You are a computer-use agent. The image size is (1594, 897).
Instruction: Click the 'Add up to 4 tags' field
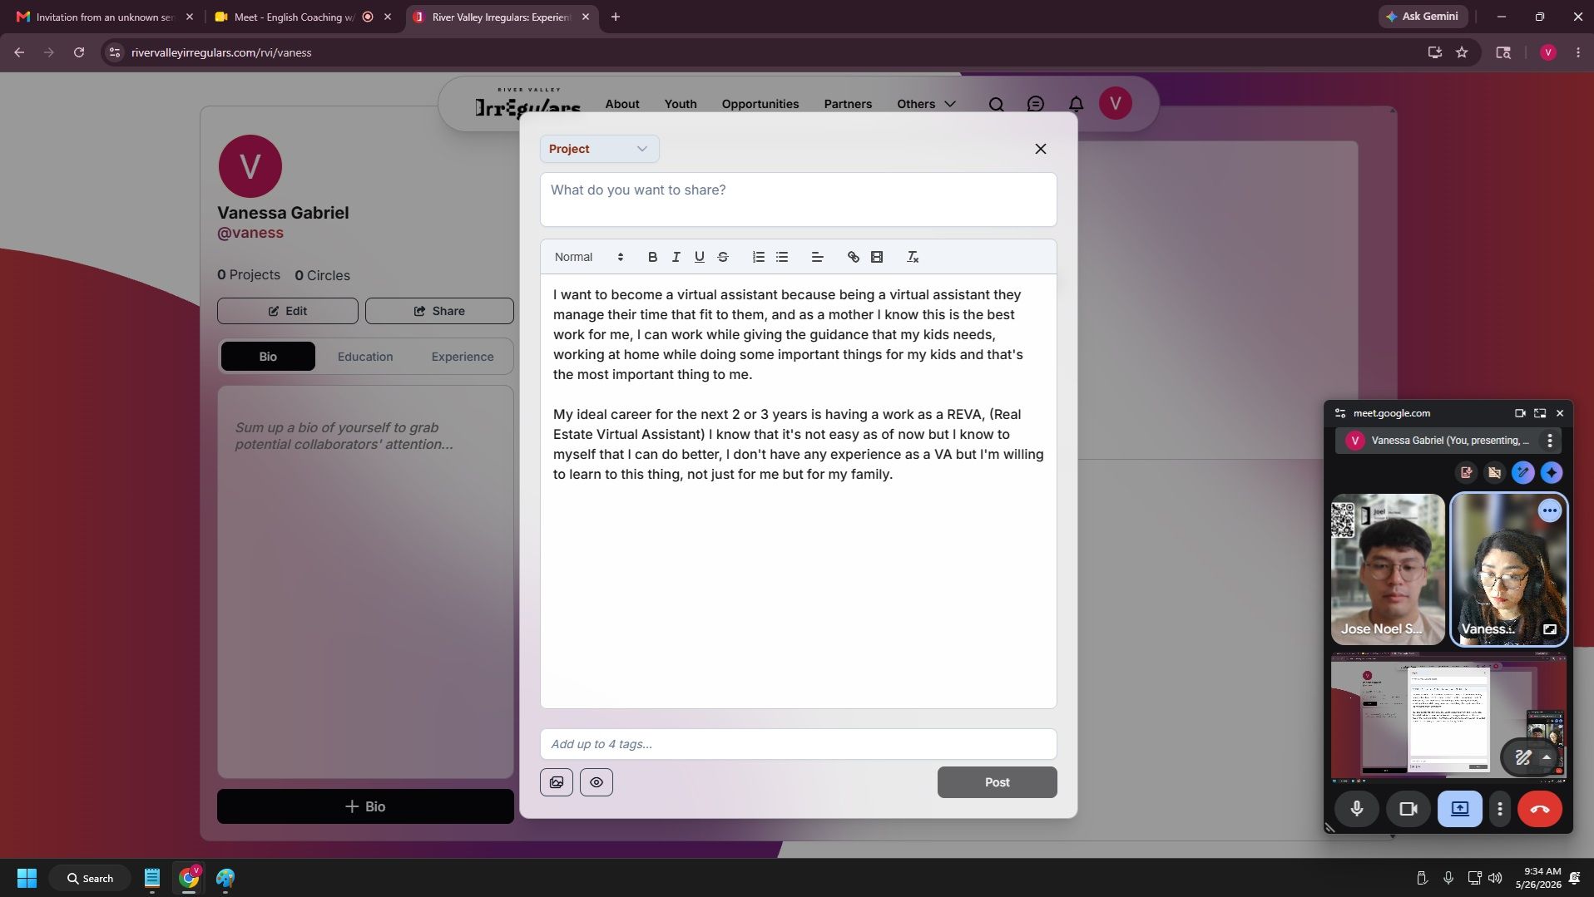click(x=798, y=744)
